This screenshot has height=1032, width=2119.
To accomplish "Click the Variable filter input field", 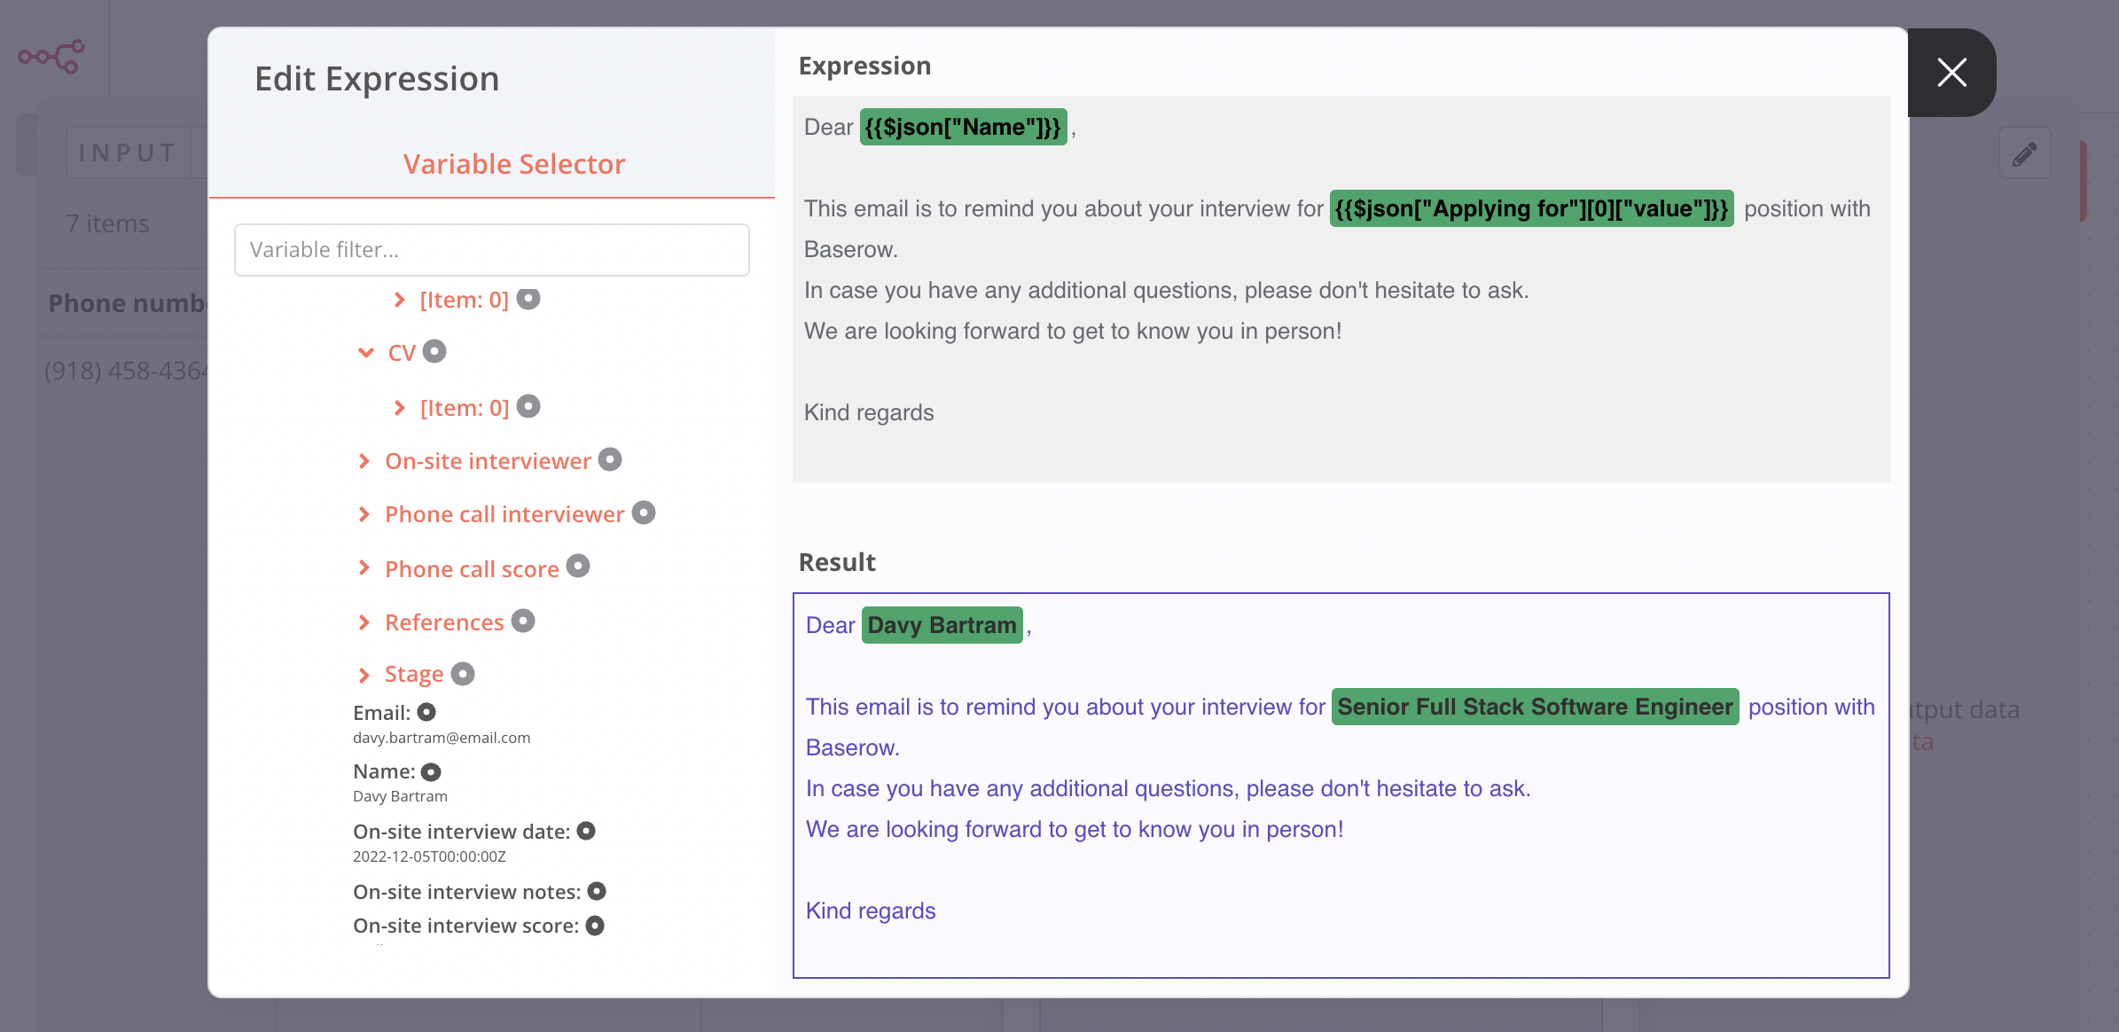I will pyautogui.click(x=492, y=250).
